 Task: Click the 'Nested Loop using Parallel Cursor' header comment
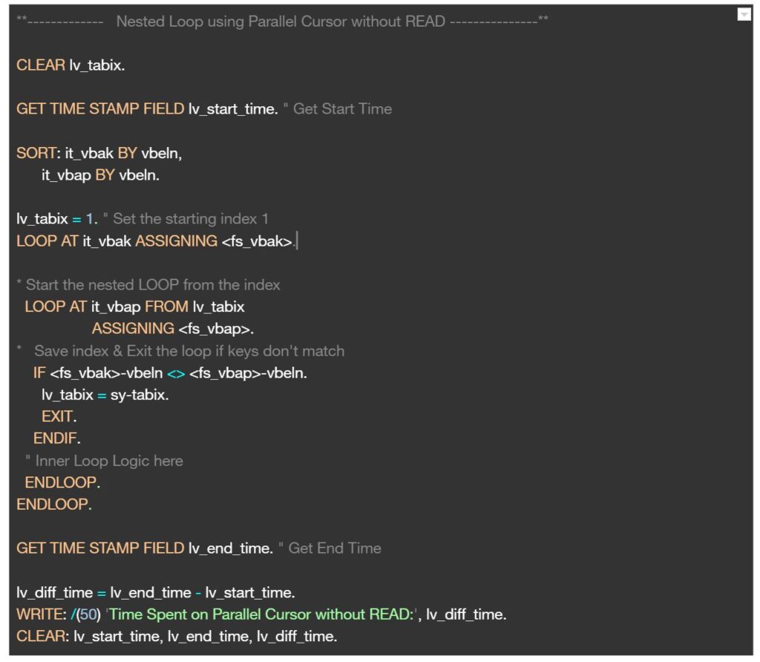point(281,22)
